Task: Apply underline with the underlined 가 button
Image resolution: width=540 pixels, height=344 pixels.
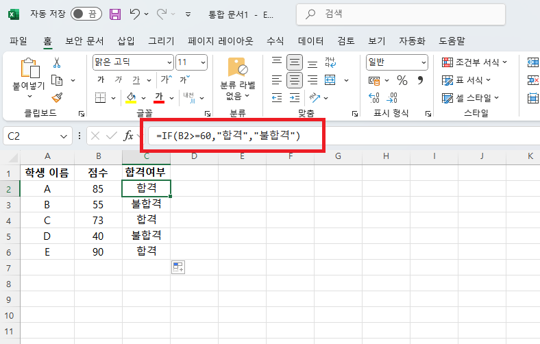Action: click(x=136, y=80)
